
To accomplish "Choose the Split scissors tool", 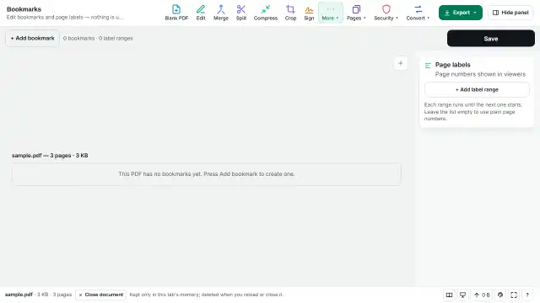I will [241, 13].
